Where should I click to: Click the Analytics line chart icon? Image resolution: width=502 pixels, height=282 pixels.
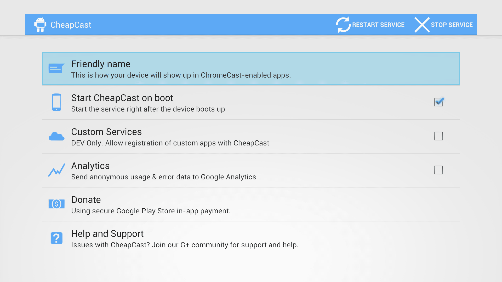(56, 170)
